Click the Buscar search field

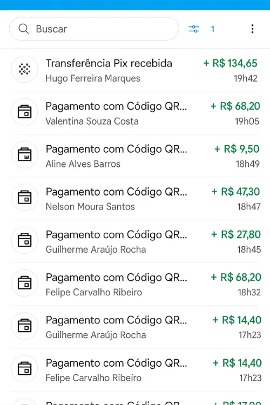[94, 29]
